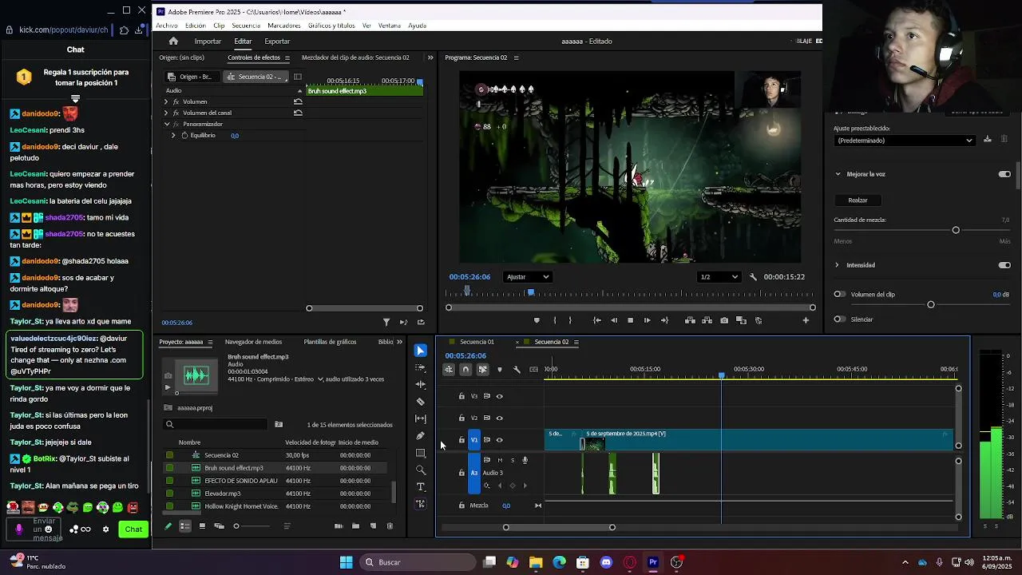1022x575 pixels.
Task: Expand Intensidad section
Action: pyautogui.click(x=838, y=265)
